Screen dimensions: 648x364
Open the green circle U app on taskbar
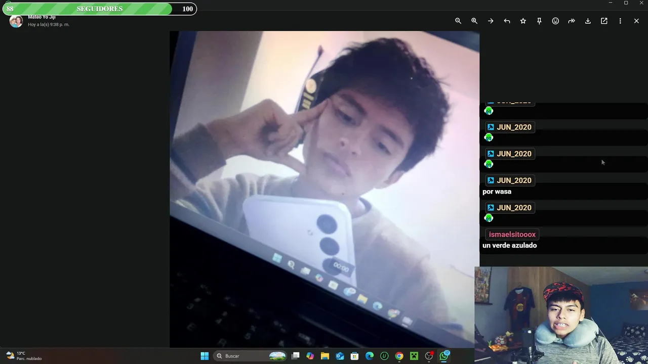click(384, 356)
